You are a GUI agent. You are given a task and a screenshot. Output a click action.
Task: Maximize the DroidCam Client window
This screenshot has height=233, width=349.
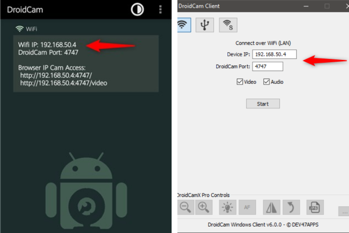coord(327,6)
